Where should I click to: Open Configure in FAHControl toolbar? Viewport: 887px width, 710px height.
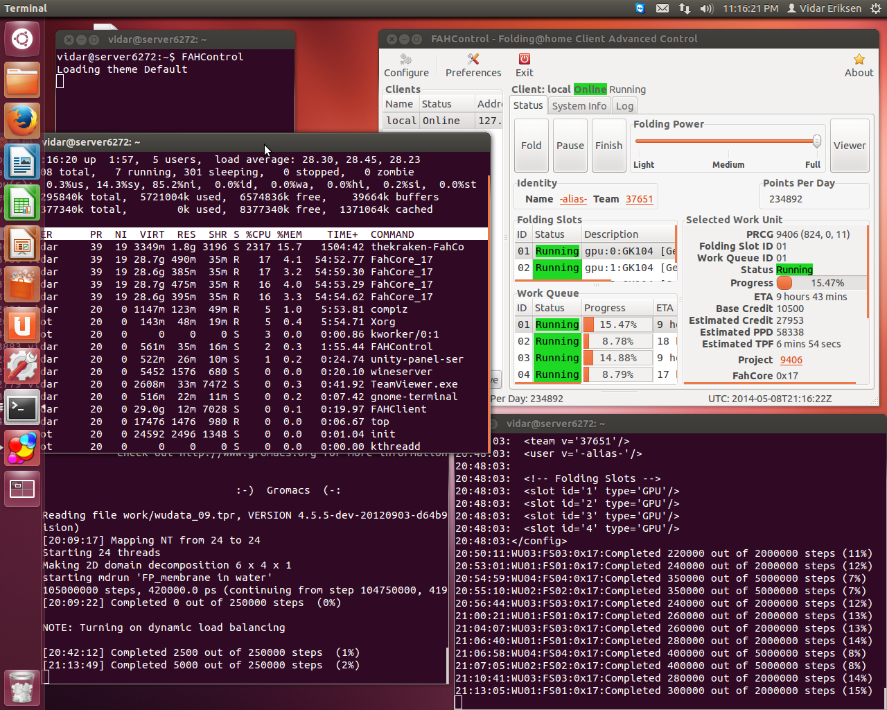(x=407, y=66)
